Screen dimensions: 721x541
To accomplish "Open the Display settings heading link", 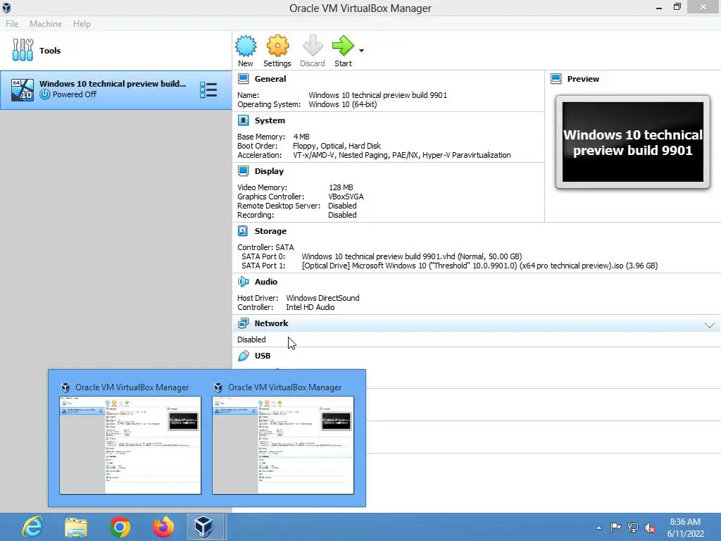I will tap(269, 171).
